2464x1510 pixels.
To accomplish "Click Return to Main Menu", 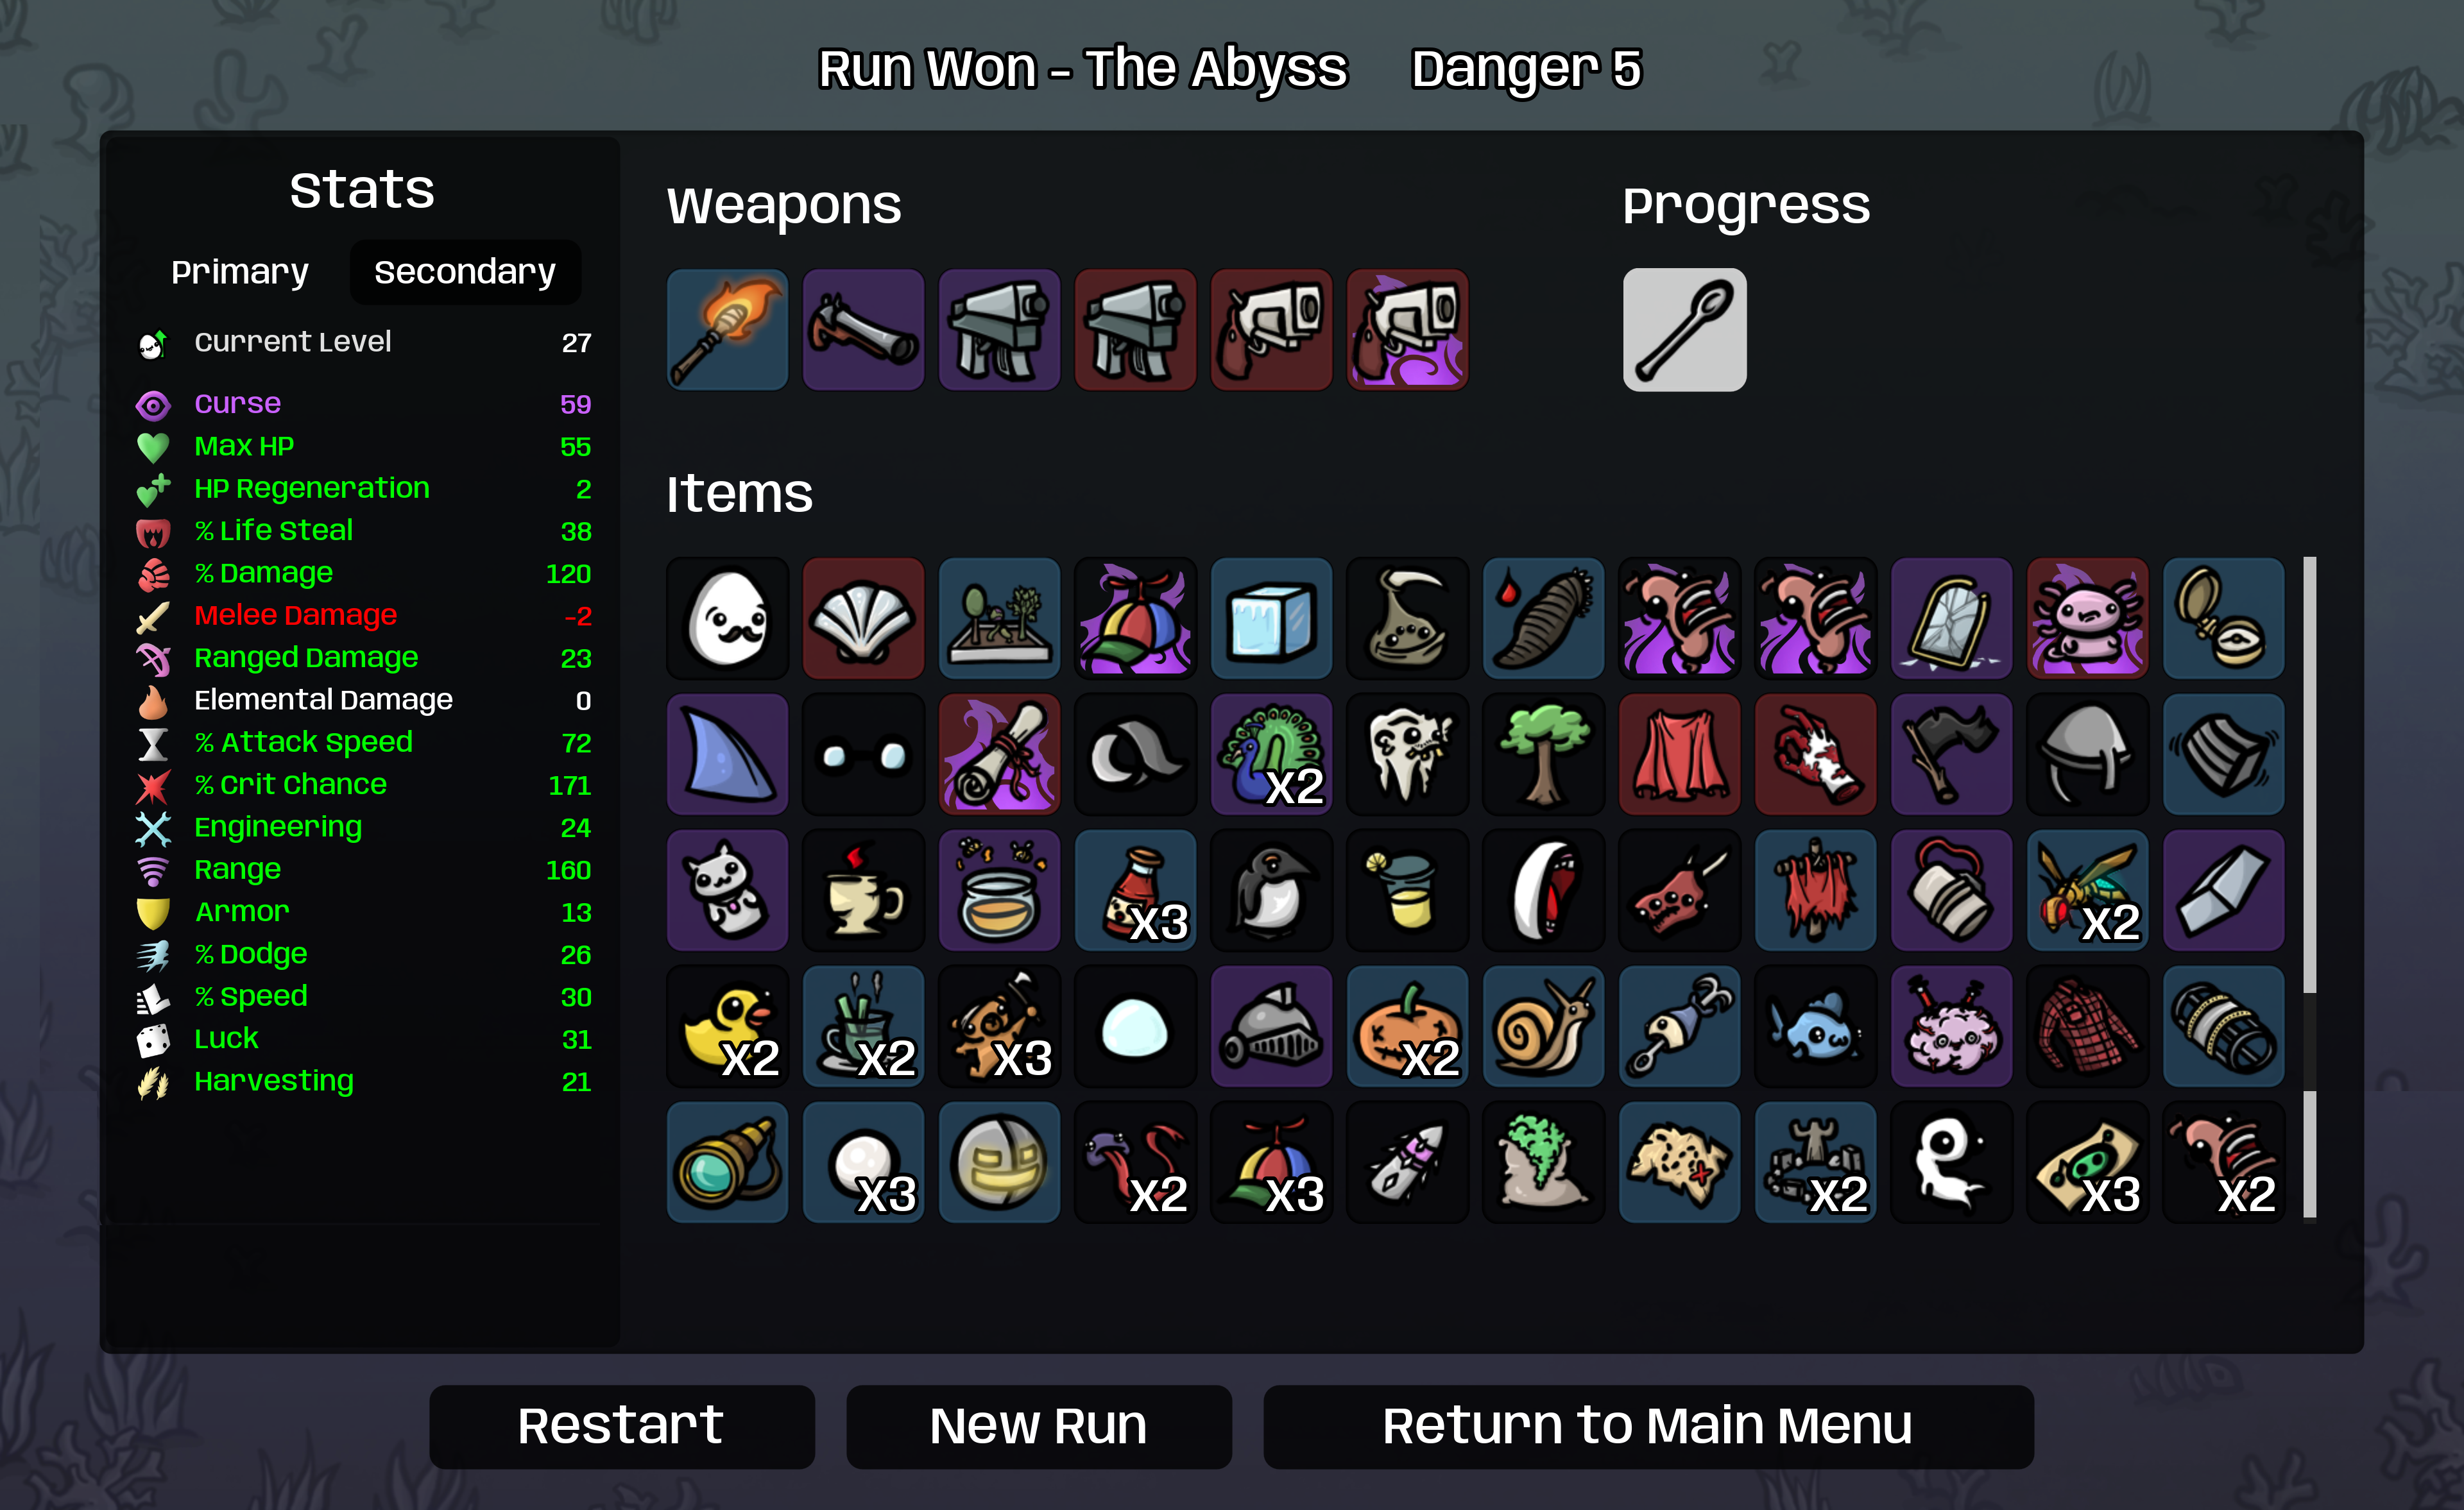I will coord(1647,1426).
